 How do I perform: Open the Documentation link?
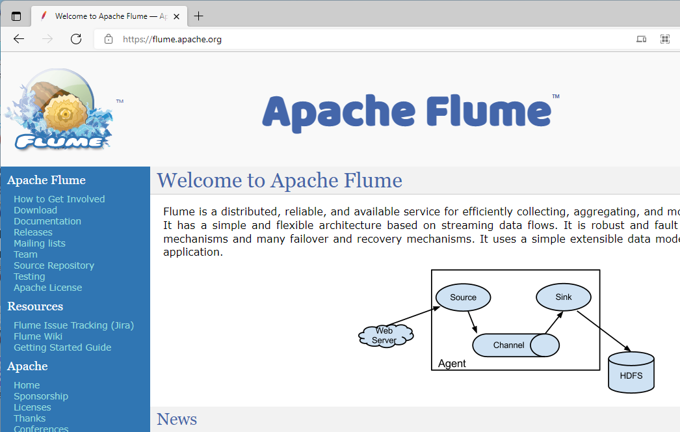(47, 221)
